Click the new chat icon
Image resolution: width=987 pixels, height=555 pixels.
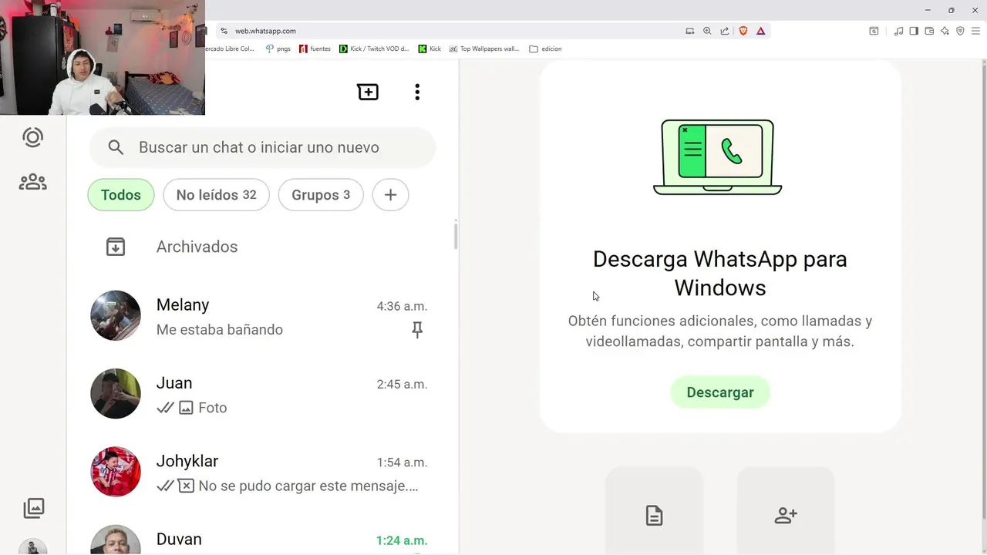click(368, 92)
